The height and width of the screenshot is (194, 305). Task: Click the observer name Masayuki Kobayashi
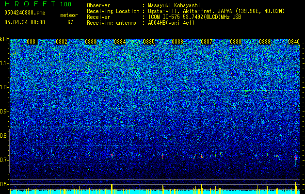(x=174, y=6)
